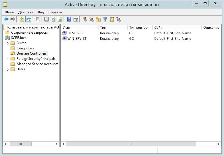The image size is (224, 156).
Task: Open filter options funnel icon
Action: point(105,19)
